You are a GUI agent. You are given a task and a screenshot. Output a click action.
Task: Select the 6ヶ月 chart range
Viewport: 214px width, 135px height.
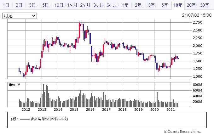[112, 5]
